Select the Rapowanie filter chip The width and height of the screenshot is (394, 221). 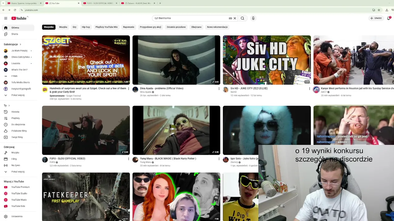(x=129, y=27)
